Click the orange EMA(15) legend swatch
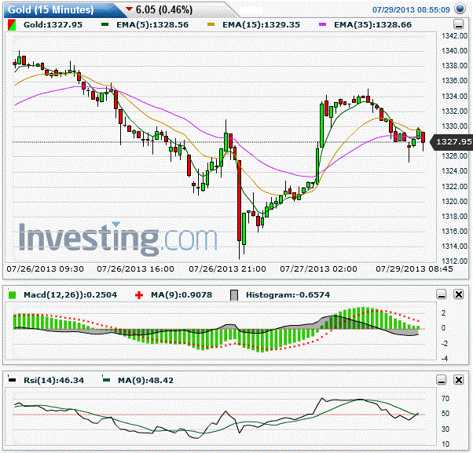 point(211,24)
